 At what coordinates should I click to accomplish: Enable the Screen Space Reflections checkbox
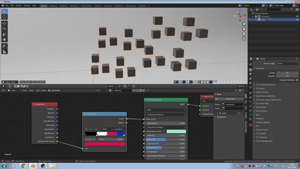[x=257, y=100]
